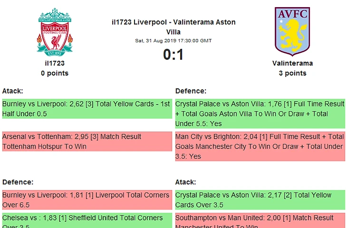
Task: Click the 0:1 match score
Action: 173,55
